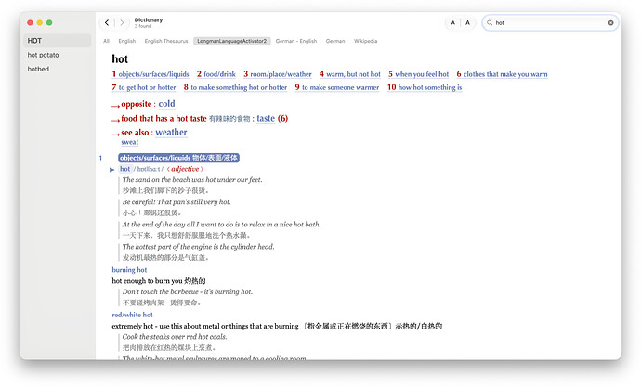641x387 pixels.
Task: Switch to the German tab
Action: [335, 41]
